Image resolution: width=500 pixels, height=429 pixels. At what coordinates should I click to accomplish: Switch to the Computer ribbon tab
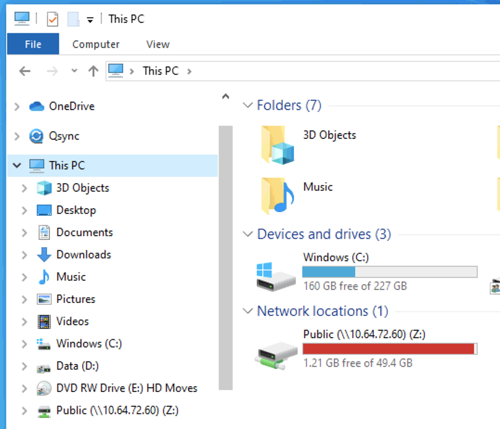coord(96,44)
